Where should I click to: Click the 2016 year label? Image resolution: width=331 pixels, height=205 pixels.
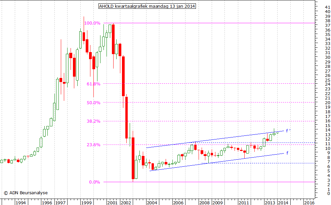[309, 203]
